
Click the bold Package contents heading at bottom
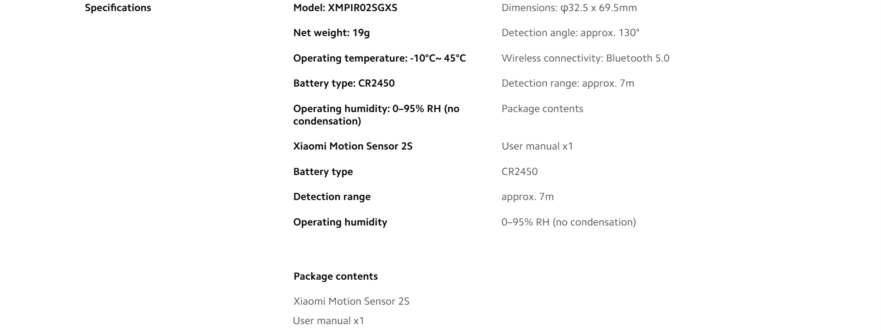tap(335, 276)
